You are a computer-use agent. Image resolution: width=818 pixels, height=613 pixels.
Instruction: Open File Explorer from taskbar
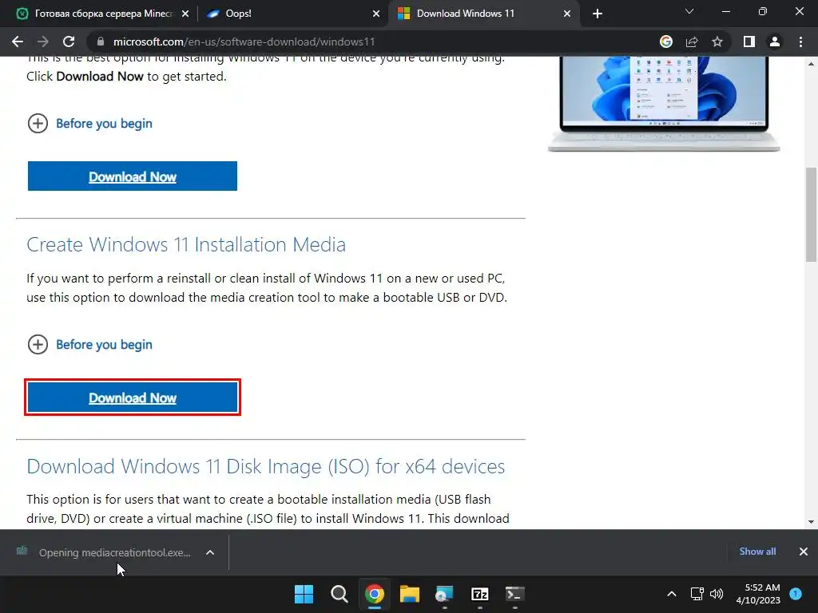point(410,594)
